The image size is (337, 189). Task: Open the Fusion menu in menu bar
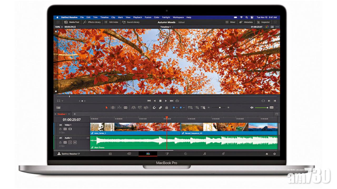tap(148, 17)
